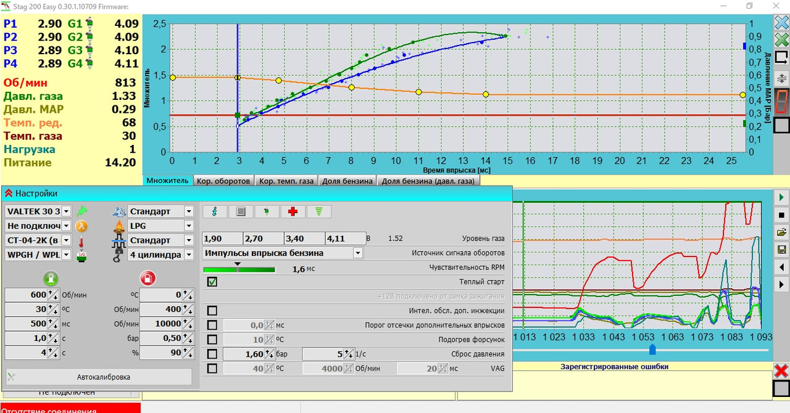Viewport: 790px width, 413px height.
Task: Save the oscilloscope recording to disk
Action: [x=781, y=250]
